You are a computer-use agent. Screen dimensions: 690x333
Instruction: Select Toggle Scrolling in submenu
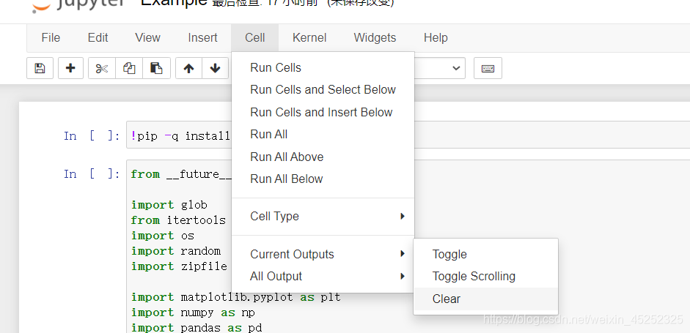486,277
